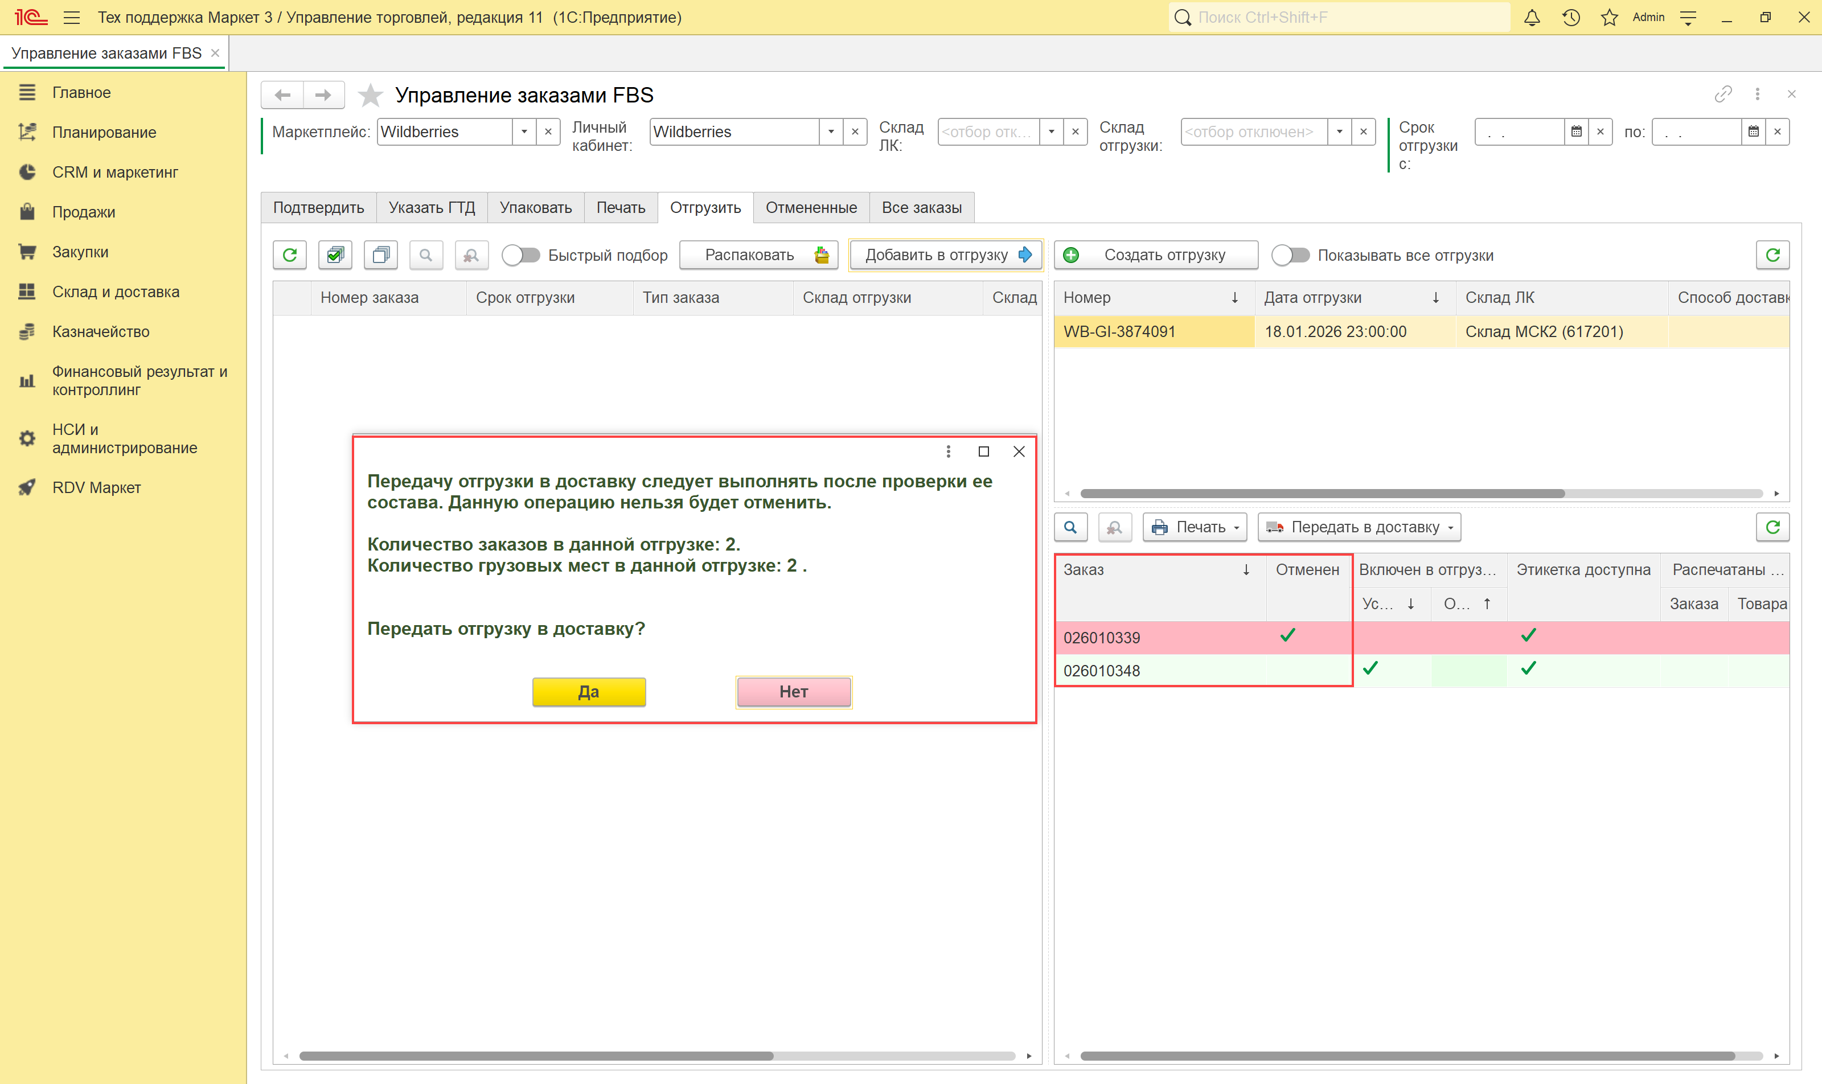Image resolution: width=1822 pixels, height=1084 pixels.
Task: Click the check all orders icon
Action: [x=335, y=255]
